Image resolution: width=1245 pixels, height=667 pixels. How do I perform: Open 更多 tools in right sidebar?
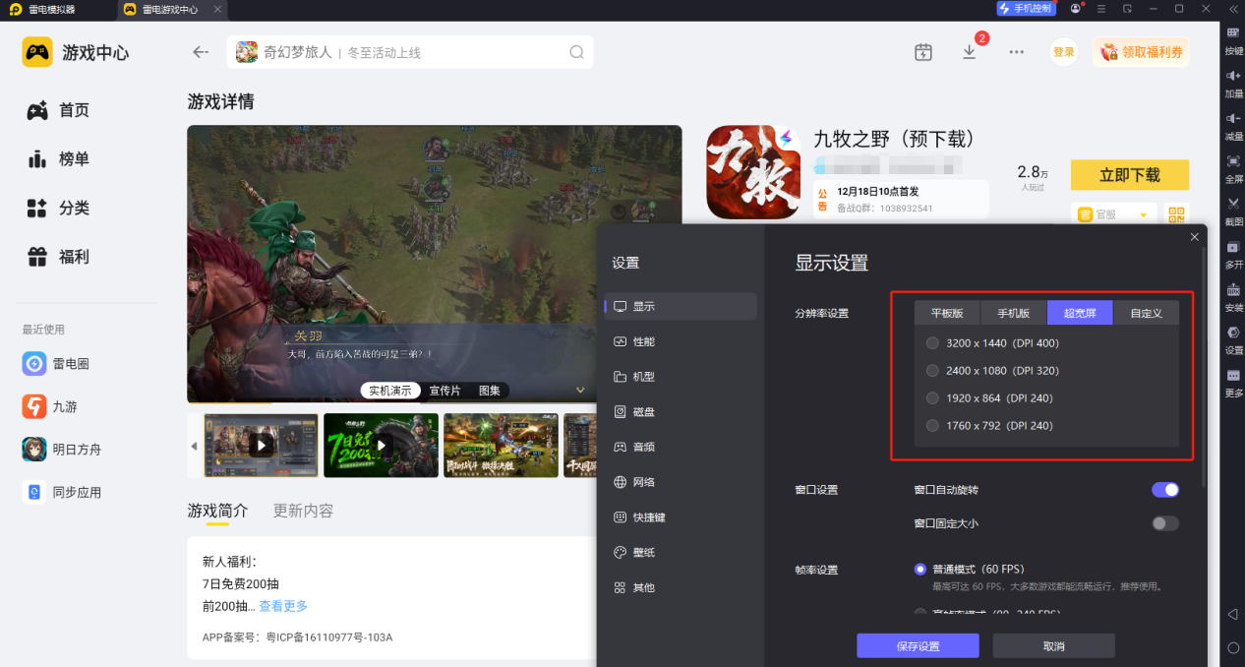[1233, 382]
